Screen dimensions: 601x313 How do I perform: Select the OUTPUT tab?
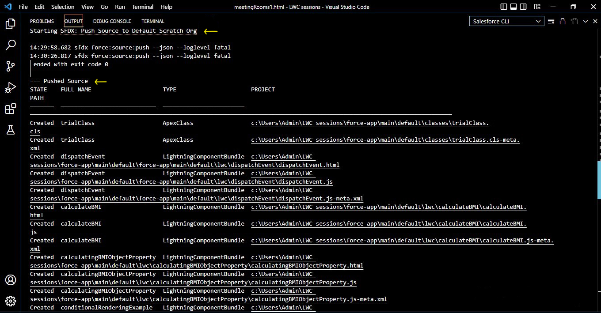(73, 21)
